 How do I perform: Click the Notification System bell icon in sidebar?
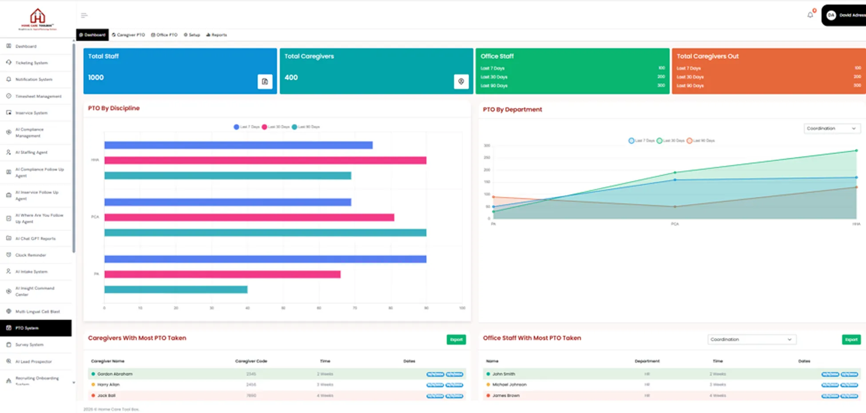pos(8,79)
